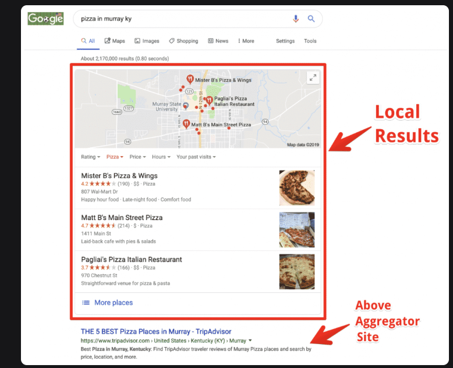Open the Rating filter dropdown
This screenshot has height=368, width=453.
90,157
